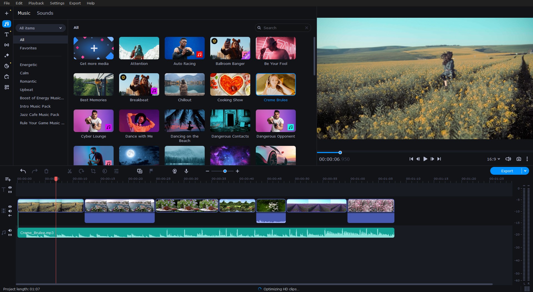This screenshot has height=292, width=533.
Task: Open the Stickers clock icon in sidebar
Action: pyautogui.click(x=7, y=66)
